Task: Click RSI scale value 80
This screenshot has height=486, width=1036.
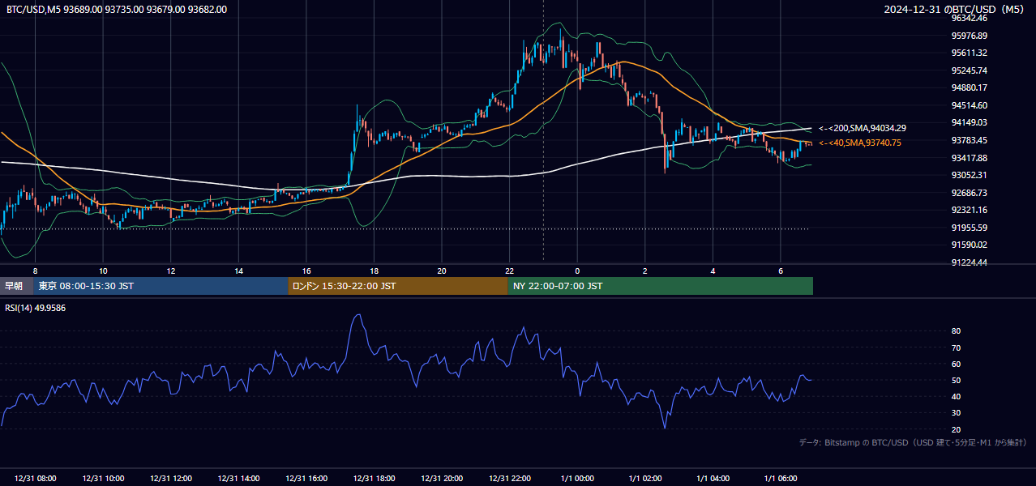Action: click(956, 331)
